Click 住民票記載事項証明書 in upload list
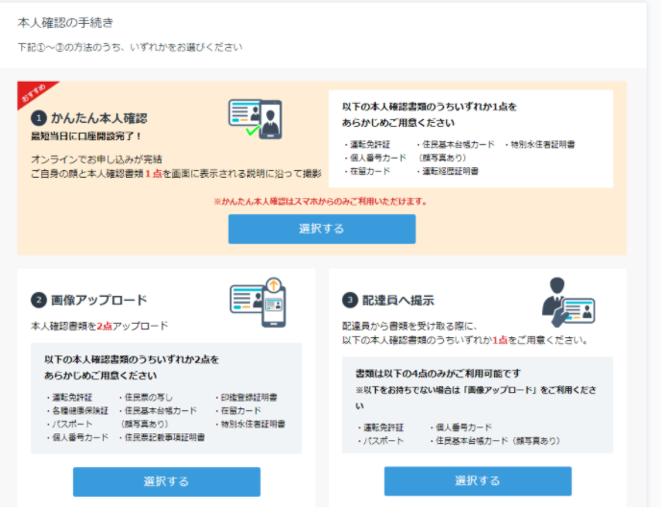 click(164, 437)
